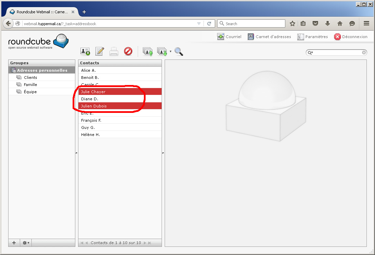
Task: Click the export contacts icon
Action: pyautogui.click(x=162, y=52)
